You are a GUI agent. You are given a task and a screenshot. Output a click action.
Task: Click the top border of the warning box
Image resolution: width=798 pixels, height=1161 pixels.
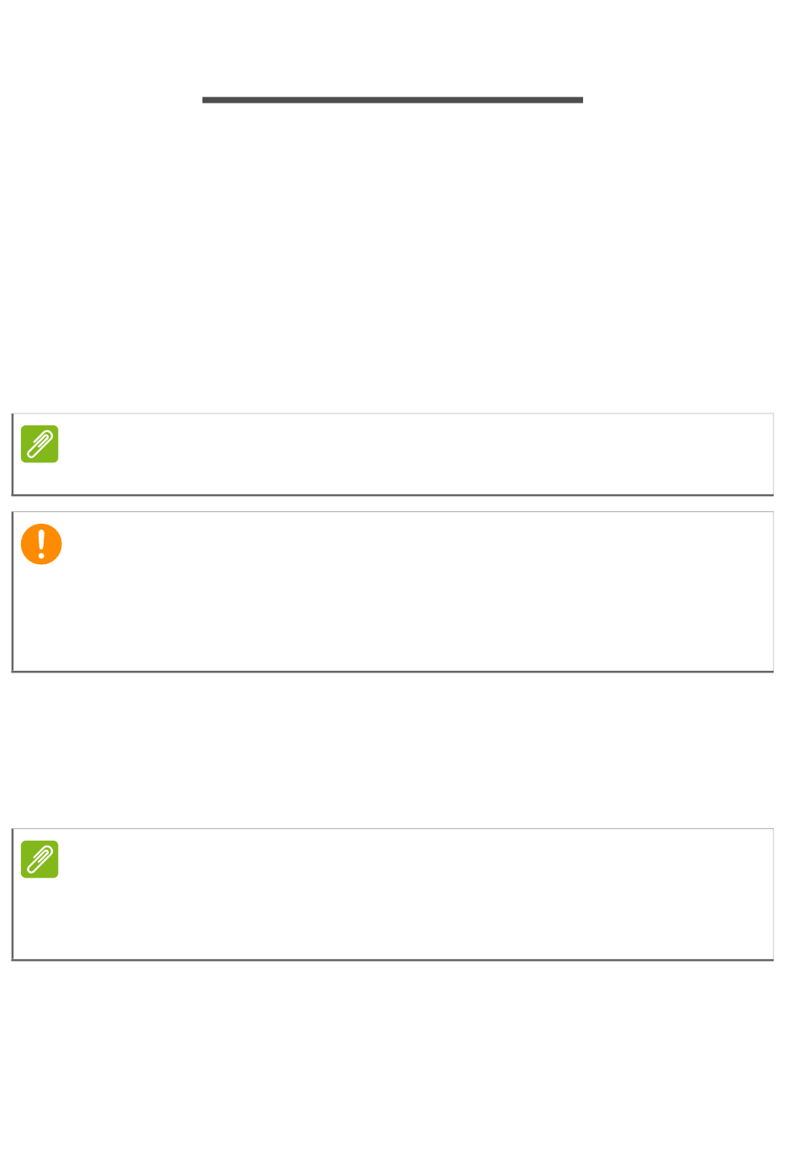click(392, 512)
